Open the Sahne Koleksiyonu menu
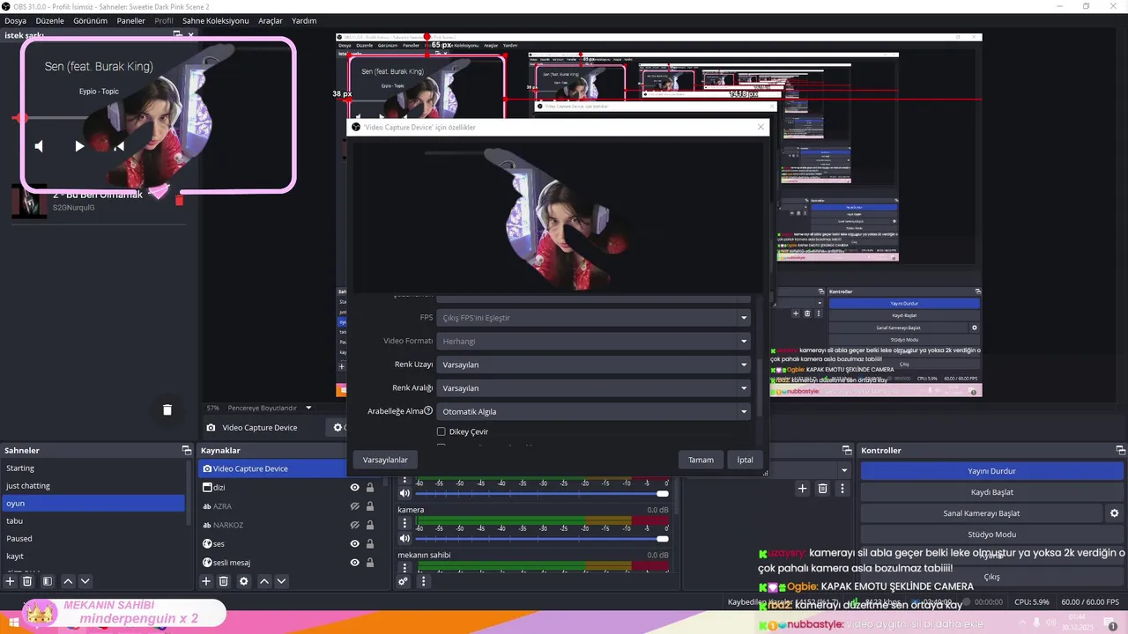Image resolution: width=1128 pixels, height=634 pixels. coord(216,20)
